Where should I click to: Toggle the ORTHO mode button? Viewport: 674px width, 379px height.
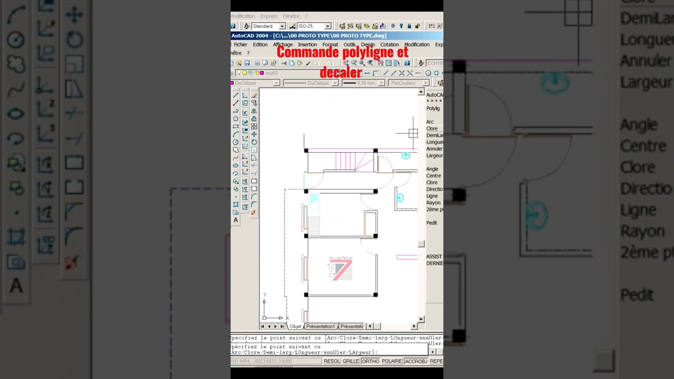(370, 361)
